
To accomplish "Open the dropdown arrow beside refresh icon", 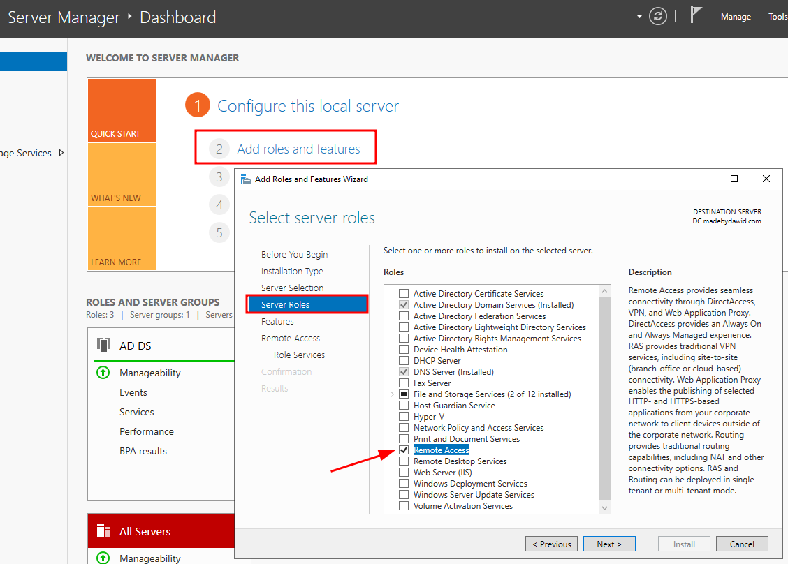I will point(639,17).
